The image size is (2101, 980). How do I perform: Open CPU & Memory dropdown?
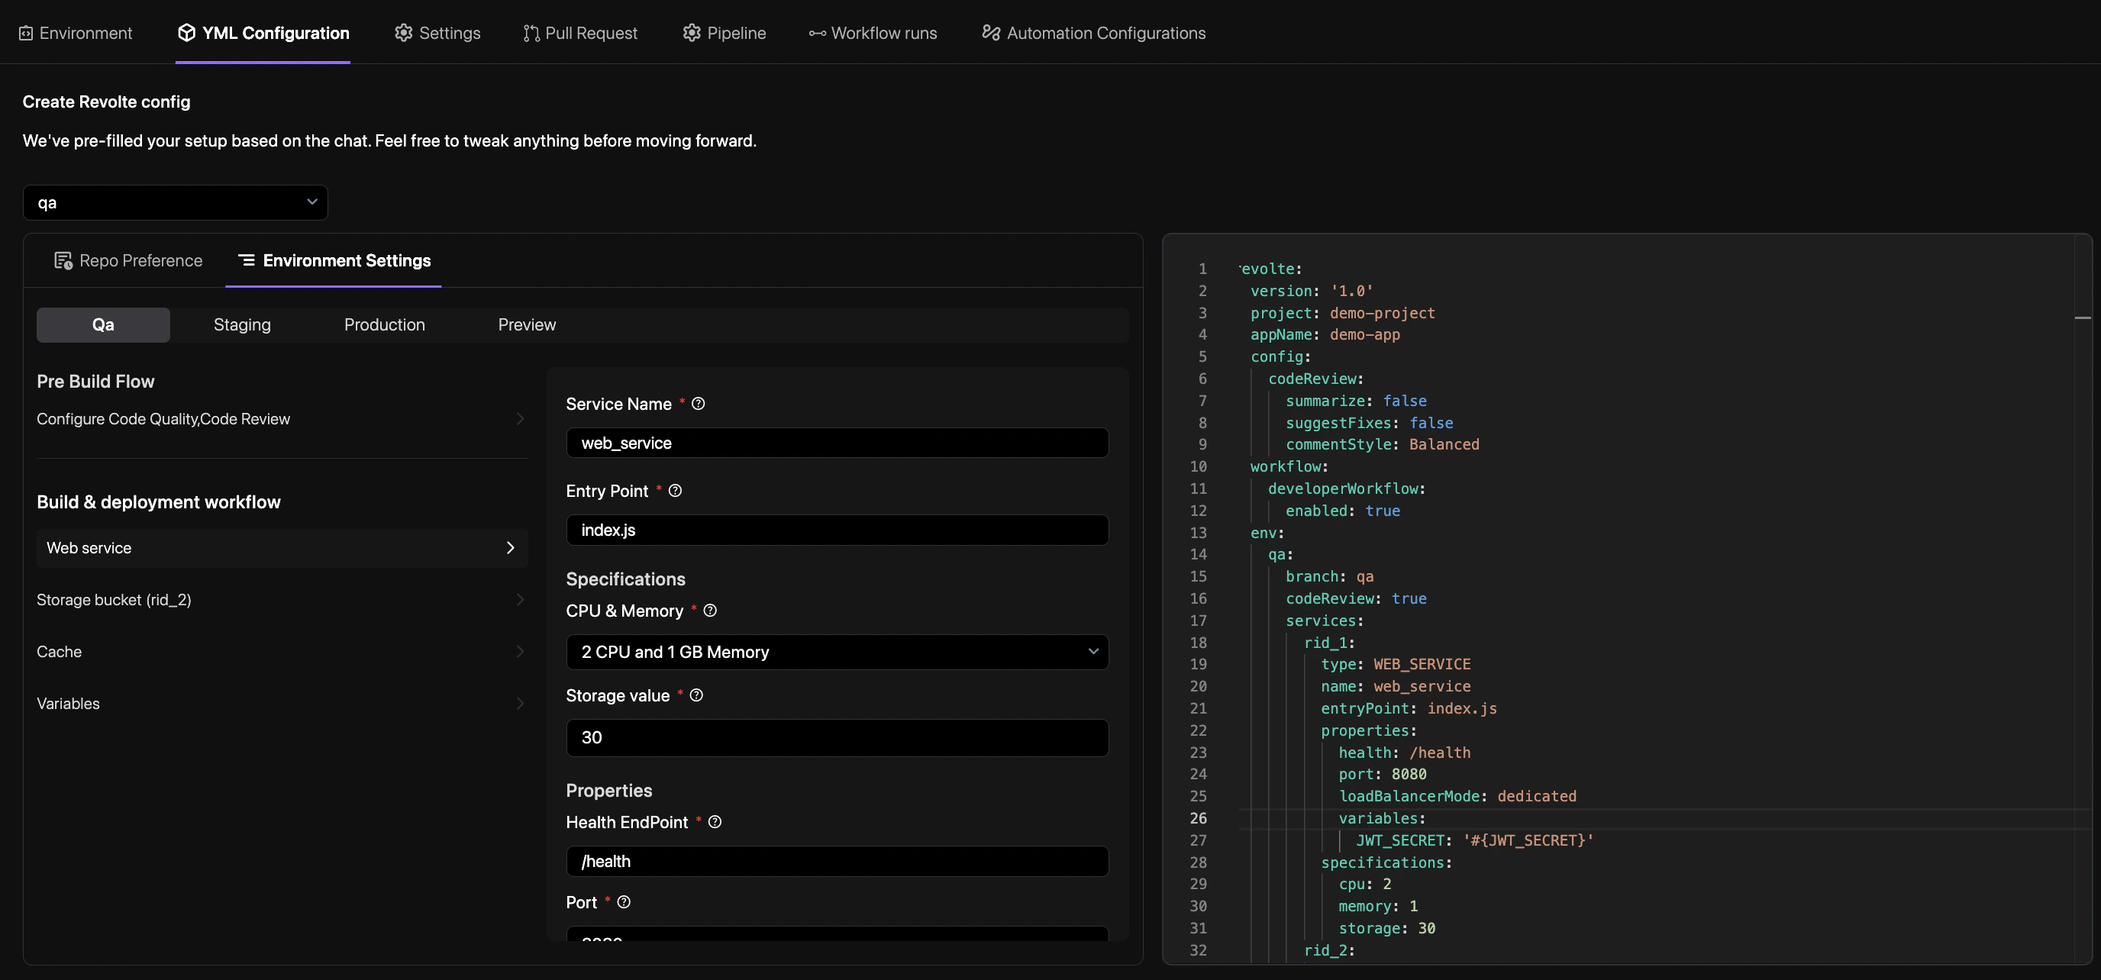click(x=837, y=653)
